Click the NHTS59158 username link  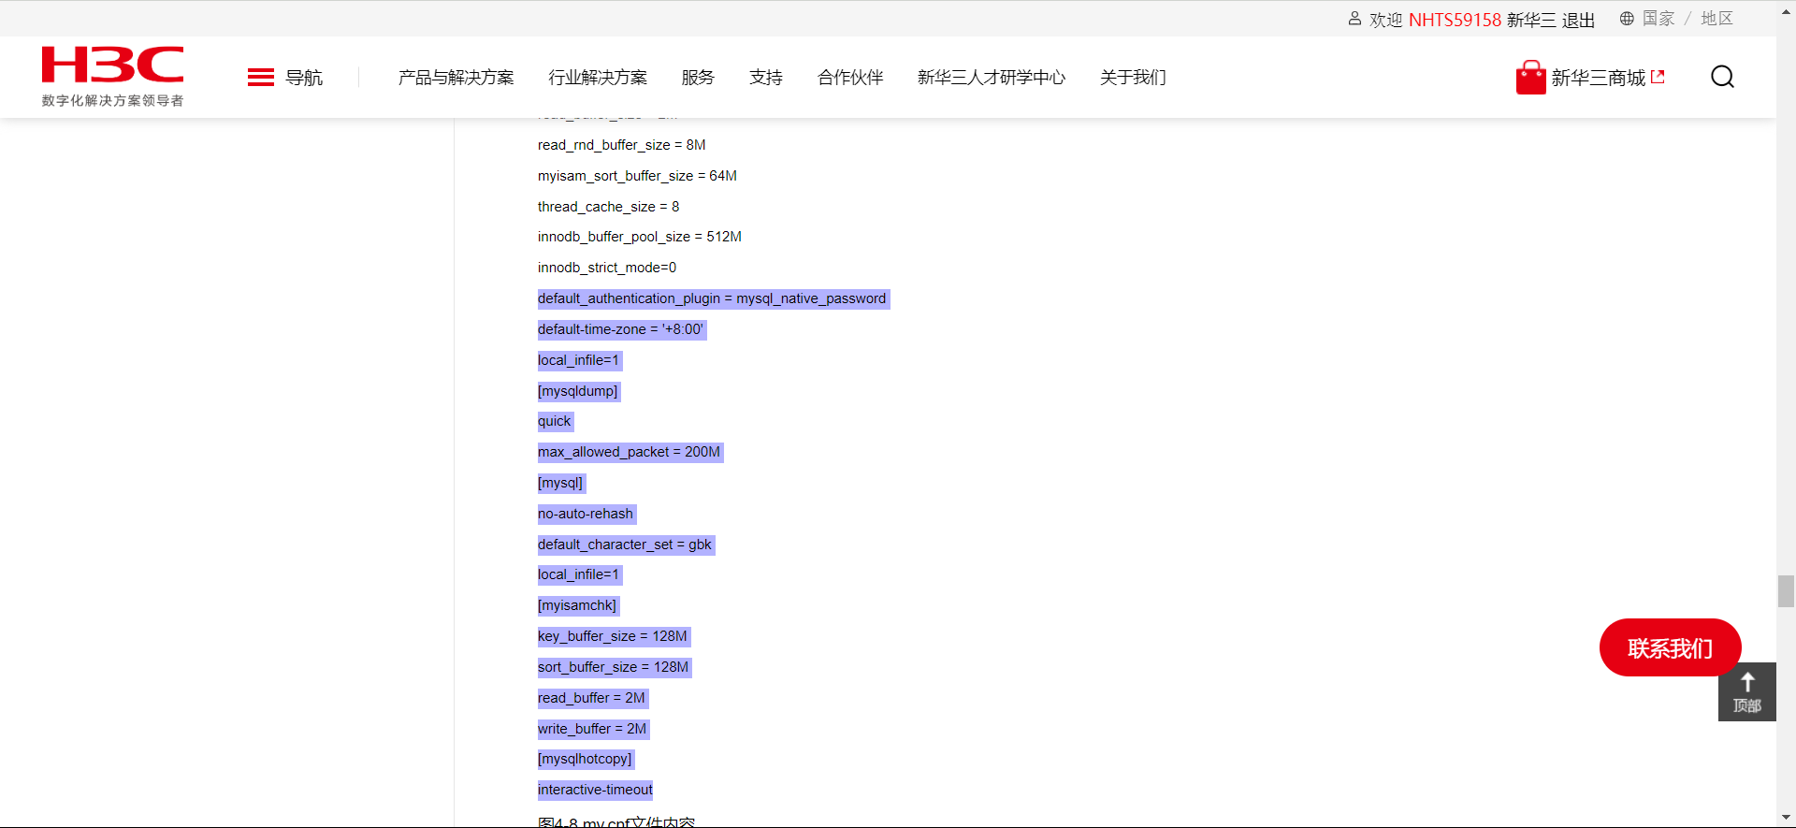click(x=1455, y=20)
